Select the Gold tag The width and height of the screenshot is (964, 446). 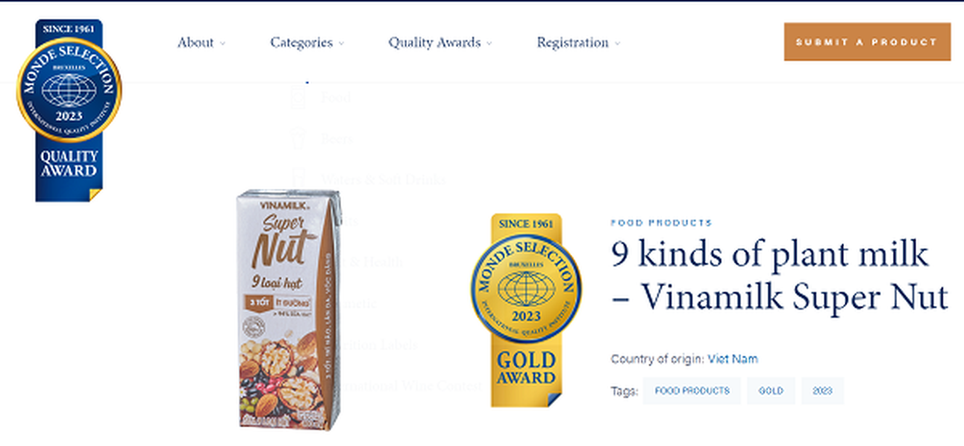(771, 391)
